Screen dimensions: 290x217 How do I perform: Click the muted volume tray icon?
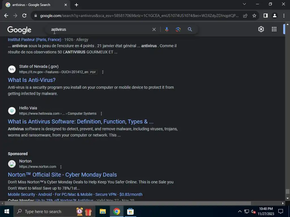[x=253, y=211]
